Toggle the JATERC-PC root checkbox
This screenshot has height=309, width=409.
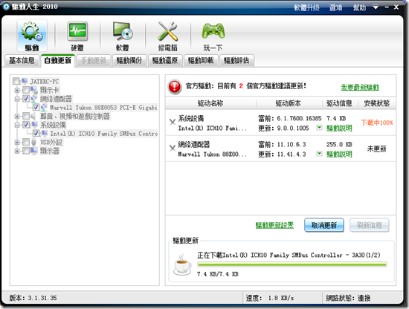pos(16,81)
